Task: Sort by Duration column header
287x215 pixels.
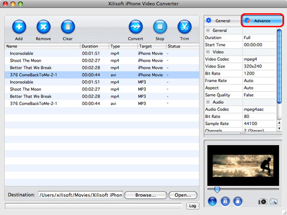Action: [95, 46]
